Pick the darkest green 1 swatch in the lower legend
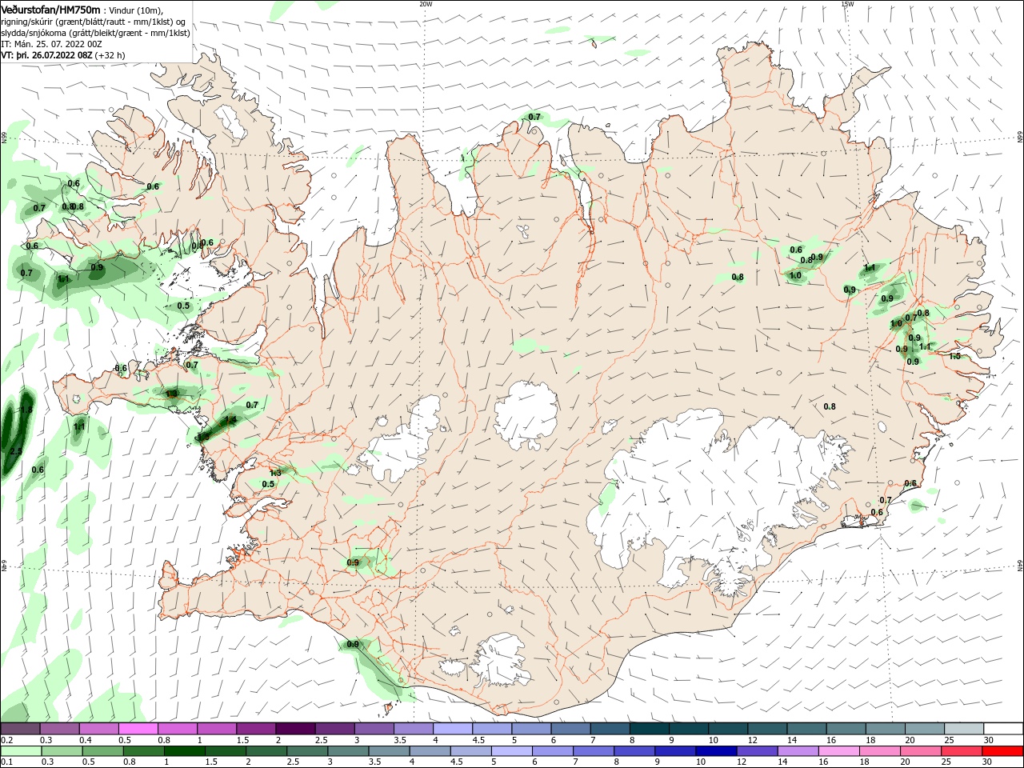Viewport: 1024px width, 768px height. click(185, 751)
